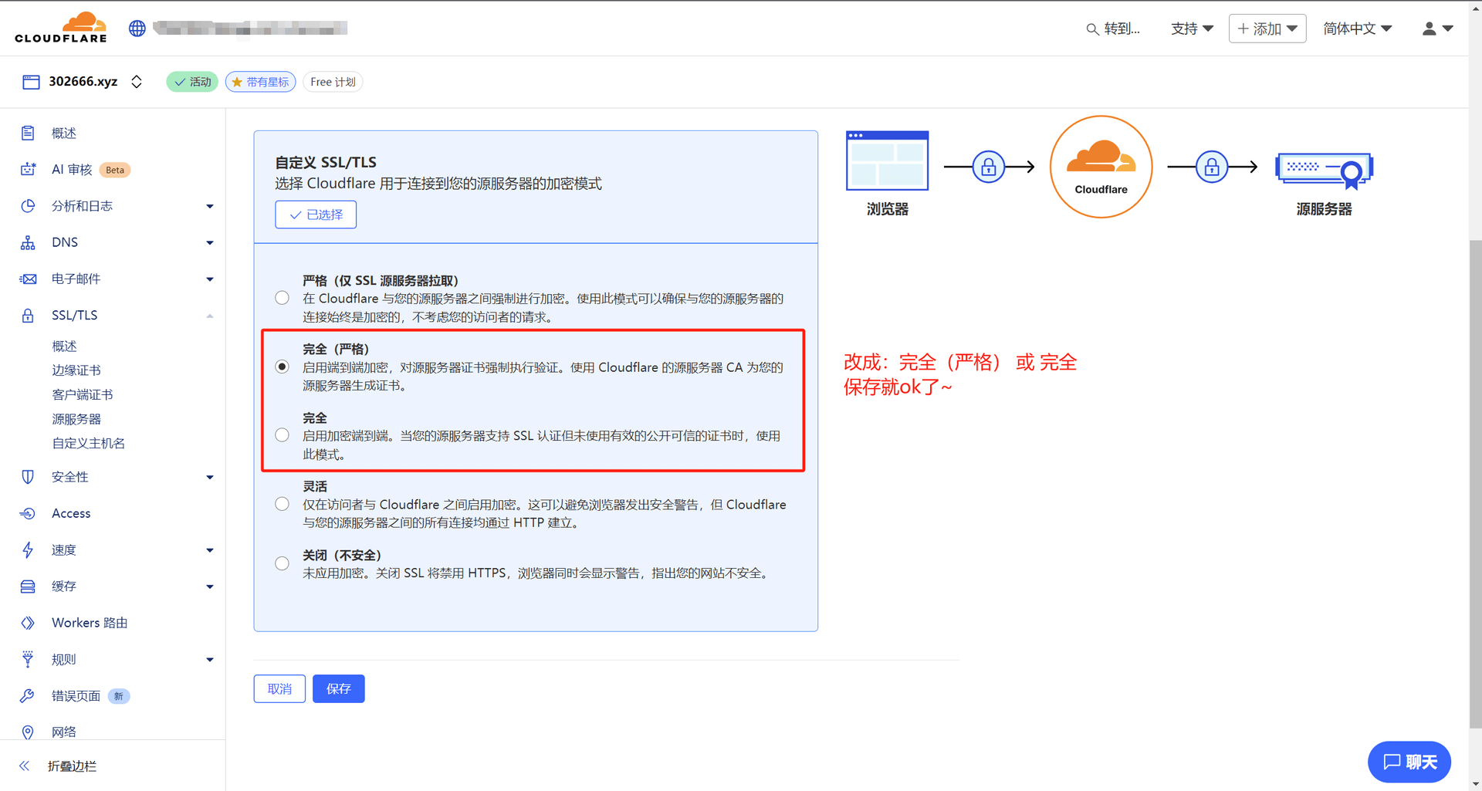Click the SSL/TLS padlock icon in sidebar
This screenshot has width=1482, height=791.
click(x=27, y=315)
